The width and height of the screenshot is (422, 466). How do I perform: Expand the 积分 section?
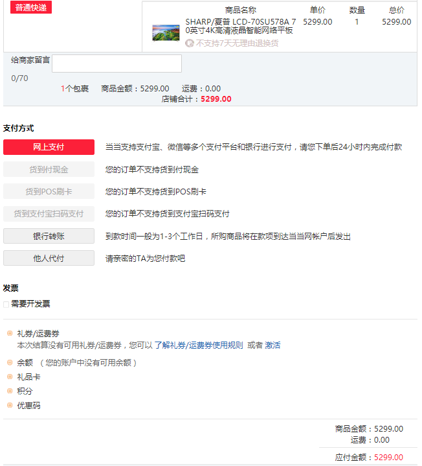10,391
